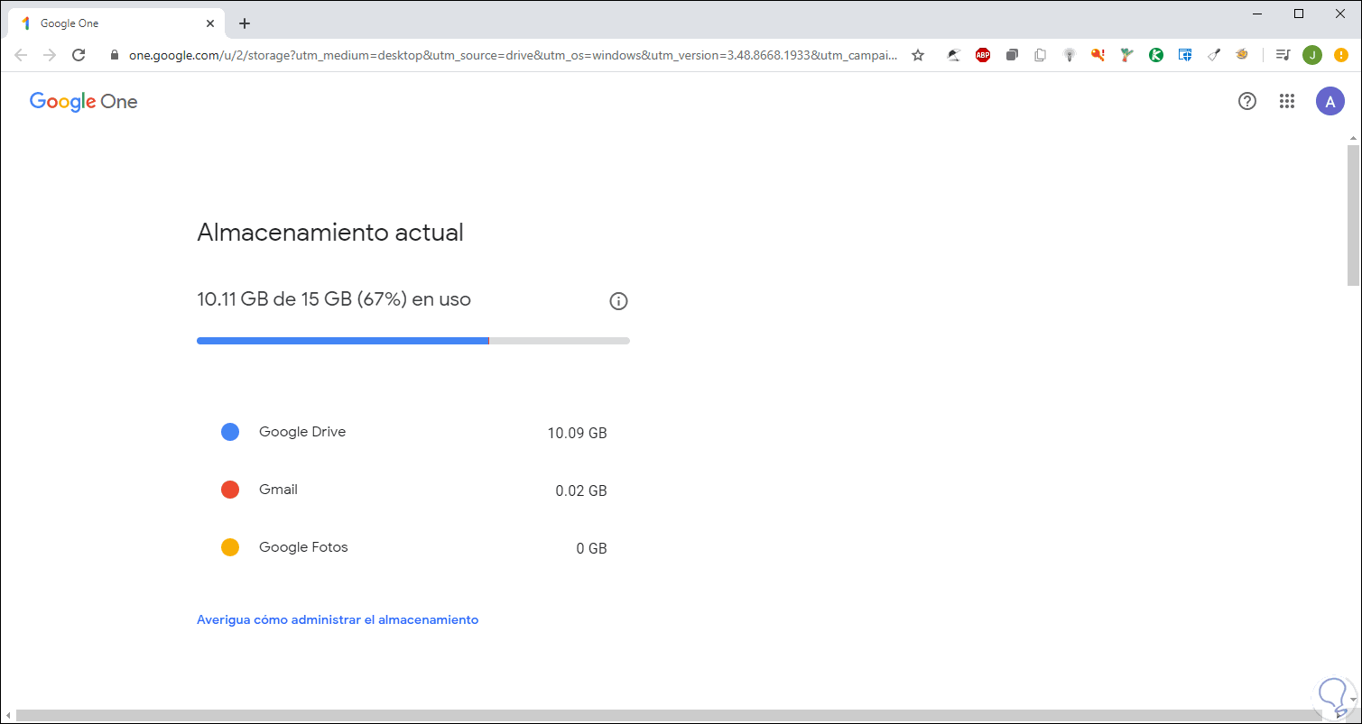This screenshot has width=1362, height=724.
Task: Click the dark stacked-squares extension icon
Action: [1012, 55]
